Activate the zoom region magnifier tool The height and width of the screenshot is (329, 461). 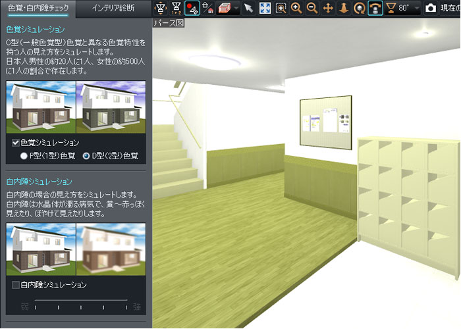click(281, 8)
